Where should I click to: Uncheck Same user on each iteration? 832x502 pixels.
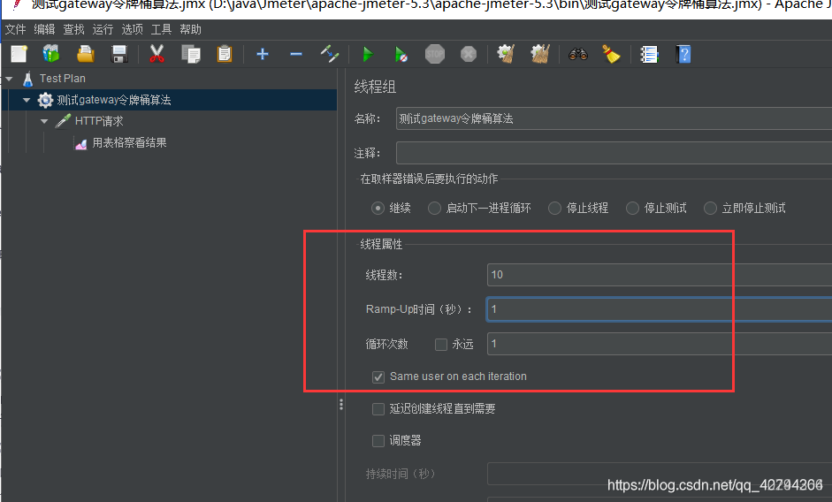378,376
